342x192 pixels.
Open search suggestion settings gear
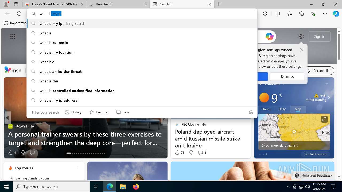(251, 112)
